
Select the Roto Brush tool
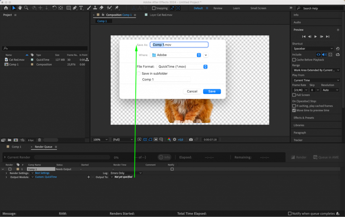(108, 8)
